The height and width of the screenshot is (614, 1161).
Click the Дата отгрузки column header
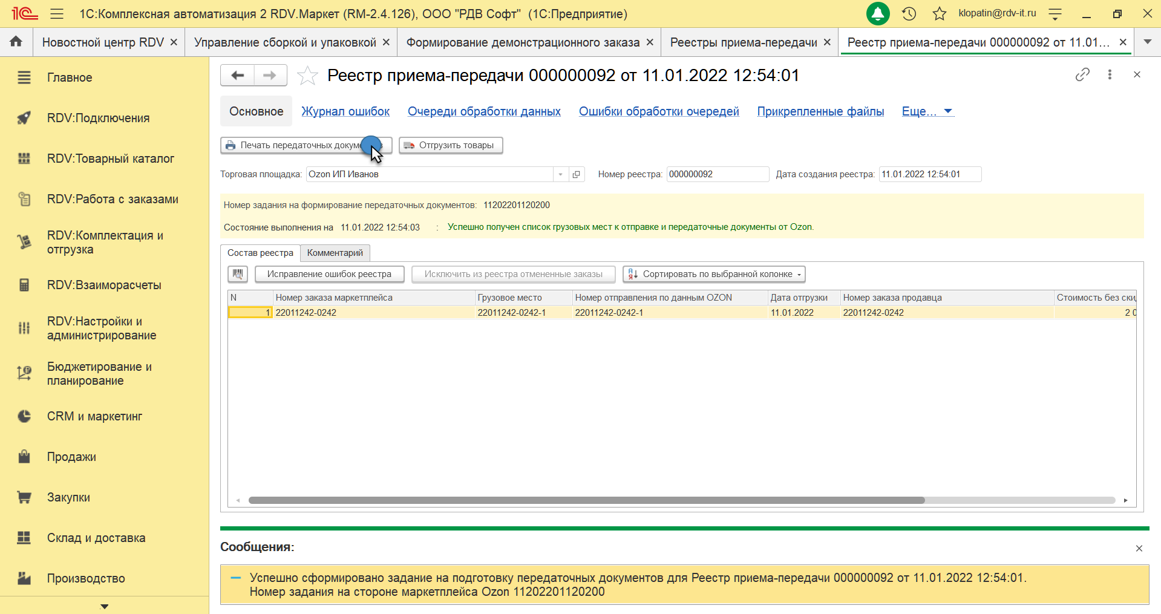(804, 298)
